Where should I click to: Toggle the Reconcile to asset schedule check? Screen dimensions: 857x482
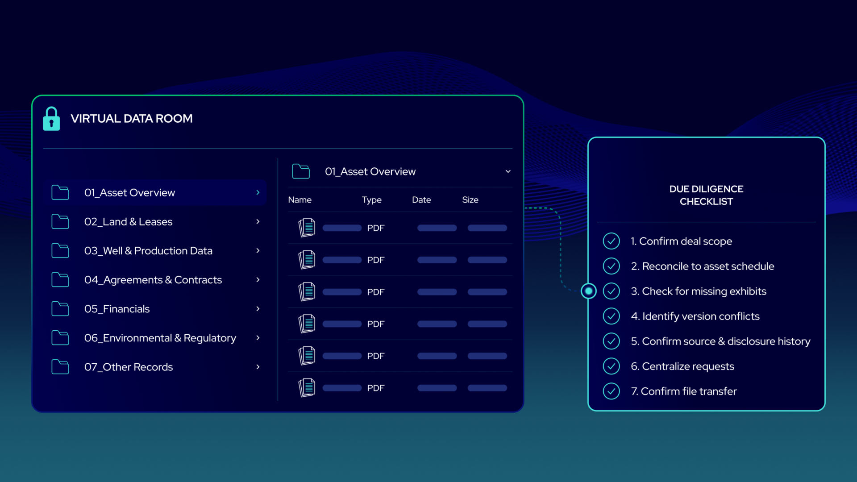point(612,266)
